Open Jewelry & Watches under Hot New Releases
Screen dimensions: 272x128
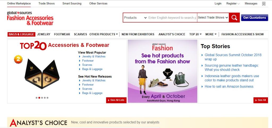[94, 81]
